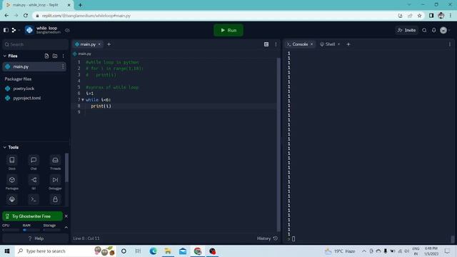Fold the while loop at line 7
The image size is (457, 257).
(83, 100)
